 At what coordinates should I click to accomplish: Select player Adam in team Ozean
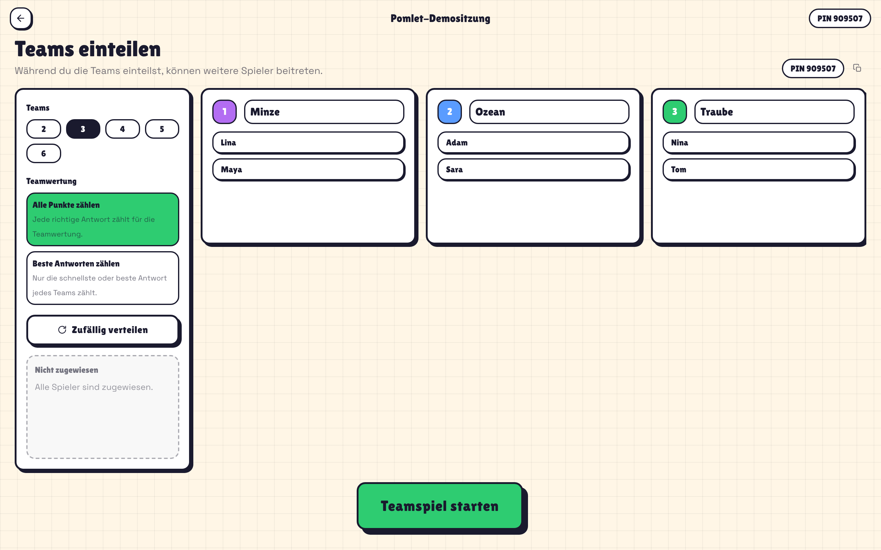(x=533, y=143)
